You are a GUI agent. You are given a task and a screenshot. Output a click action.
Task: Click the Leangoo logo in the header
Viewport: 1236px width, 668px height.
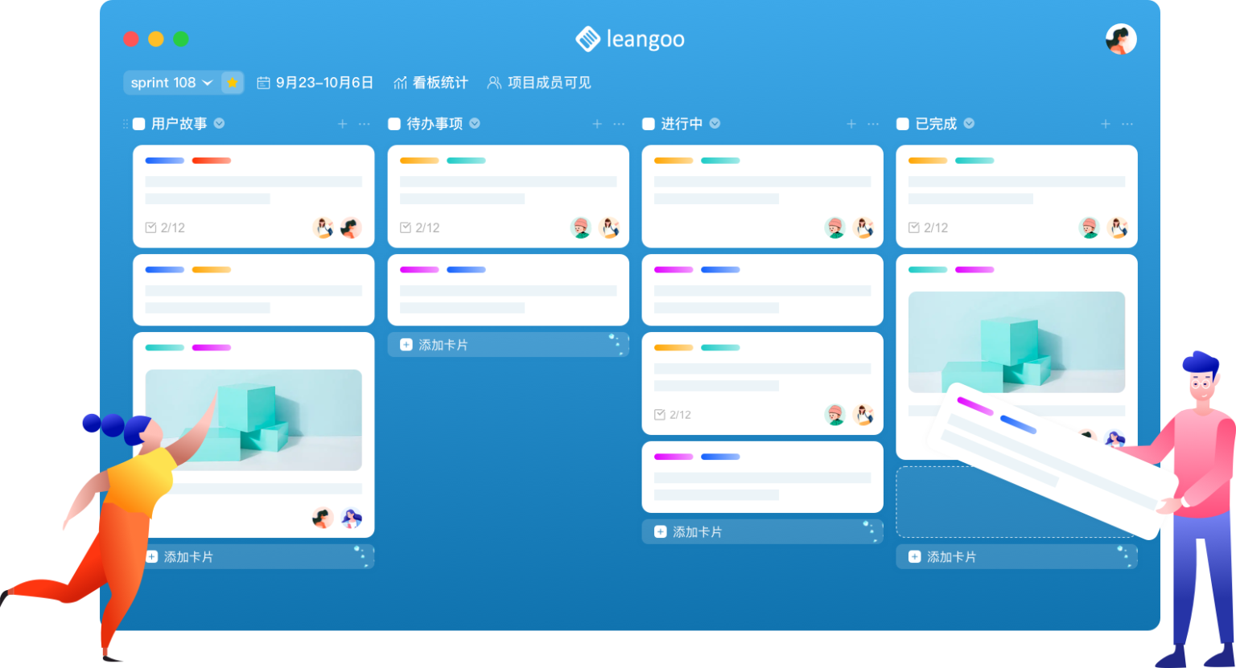[631, 38]
